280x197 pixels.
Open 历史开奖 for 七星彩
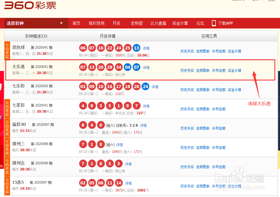pyautogui.click(x=187, y=109)
